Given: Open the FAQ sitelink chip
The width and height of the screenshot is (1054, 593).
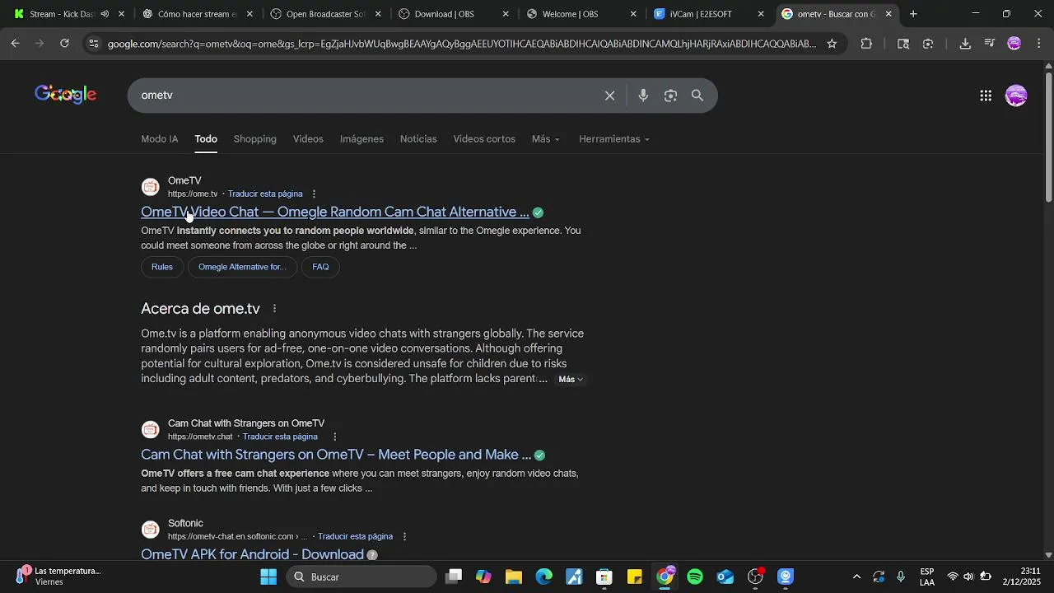Looking at the screenshot, I should (x=320, y=267).
